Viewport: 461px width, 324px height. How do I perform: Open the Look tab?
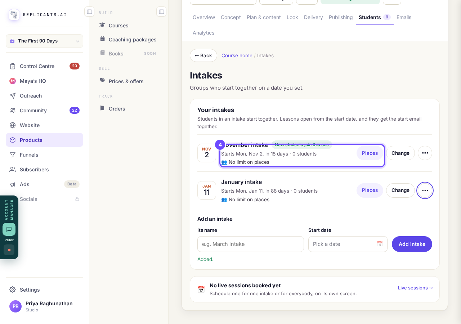(x=292, y=17)
